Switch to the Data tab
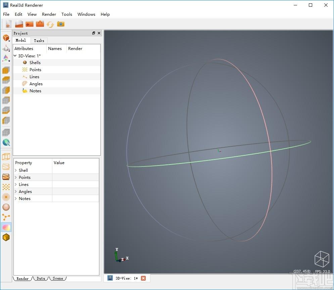 coord(41,279)
